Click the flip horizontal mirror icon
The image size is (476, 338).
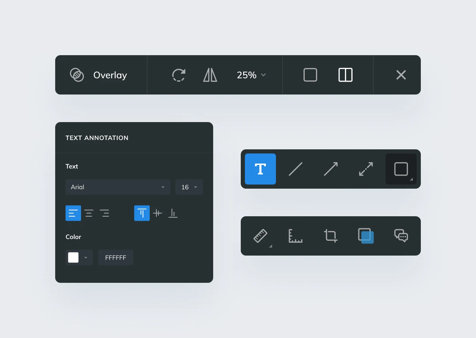(x=210, y=75)
